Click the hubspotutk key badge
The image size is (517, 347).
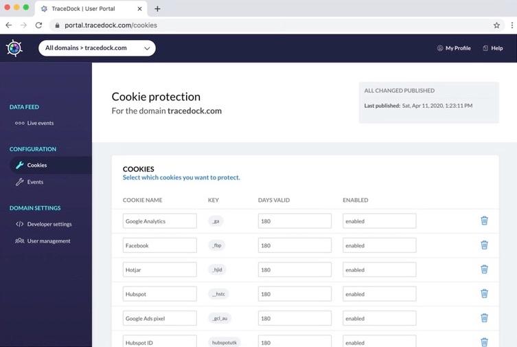pos(225,342)
